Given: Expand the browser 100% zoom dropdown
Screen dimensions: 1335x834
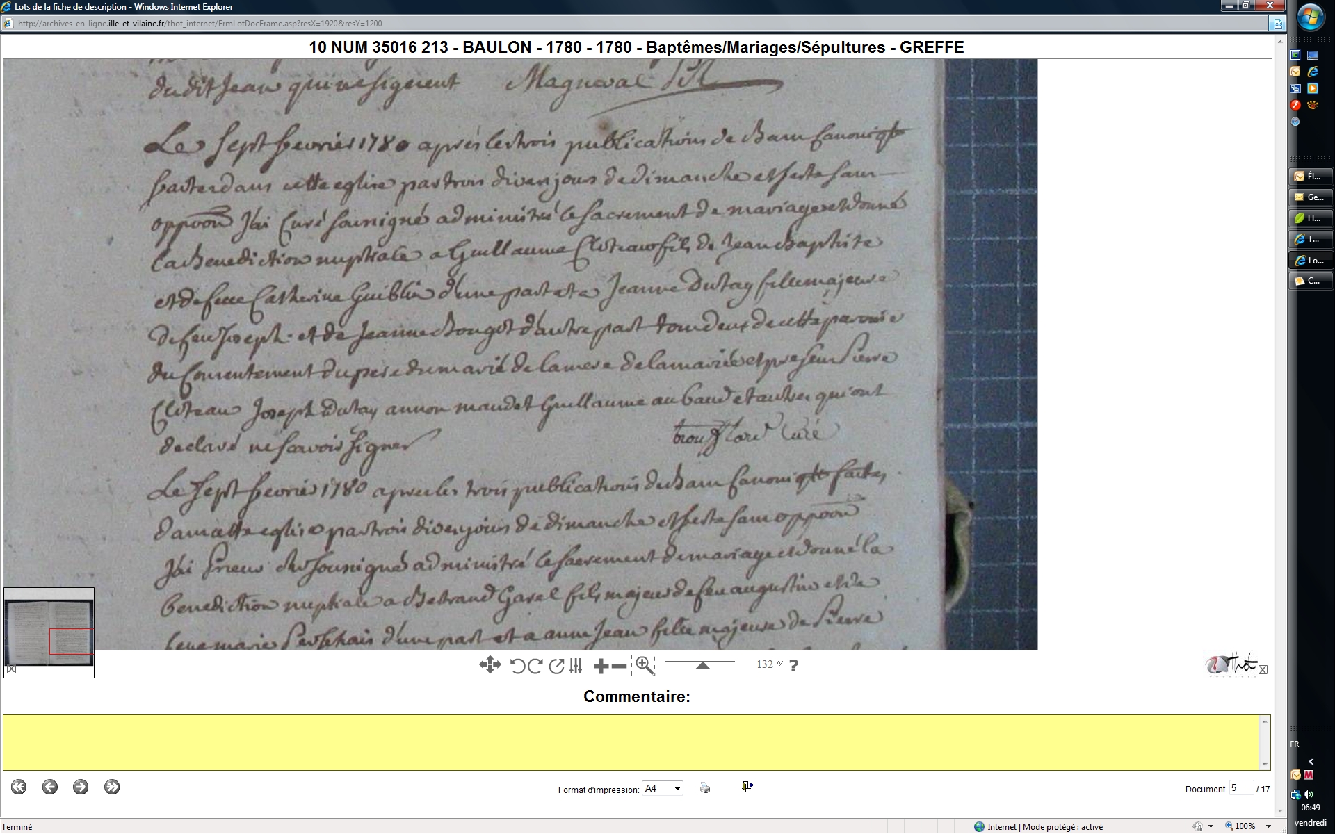Looking at the screenshot, I should pyautogui.click(x=1269, y=826).
